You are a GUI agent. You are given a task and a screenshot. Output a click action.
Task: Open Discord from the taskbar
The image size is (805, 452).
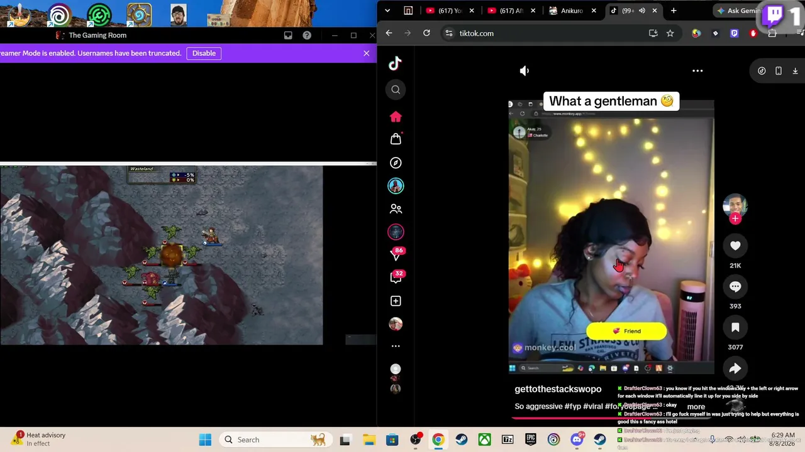tap(577, 440)
